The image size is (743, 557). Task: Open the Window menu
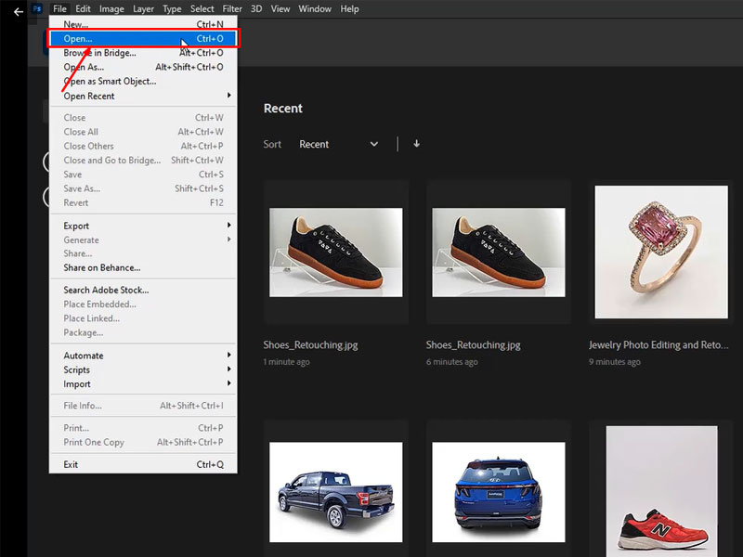tap(315, 9)
